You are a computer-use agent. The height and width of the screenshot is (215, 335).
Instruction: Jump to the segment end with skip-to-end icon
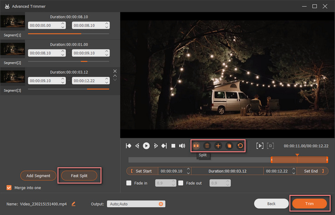164,146
